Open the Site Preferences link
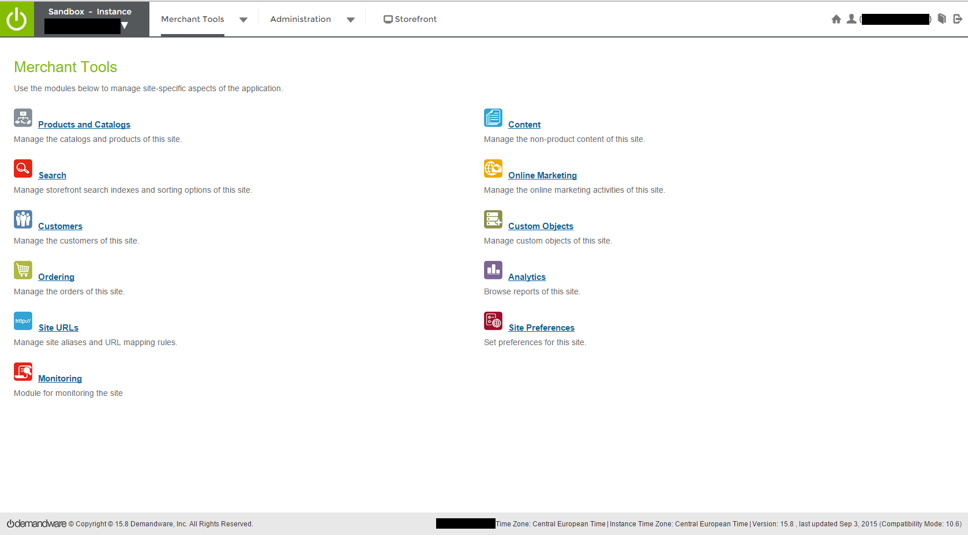 click(x=542, y=328)
